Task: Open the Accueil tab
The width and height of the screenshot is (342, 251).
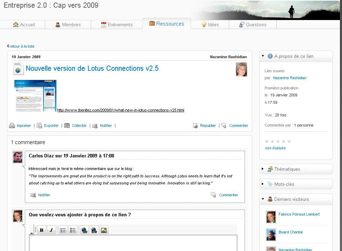Action: click(24, 25)
